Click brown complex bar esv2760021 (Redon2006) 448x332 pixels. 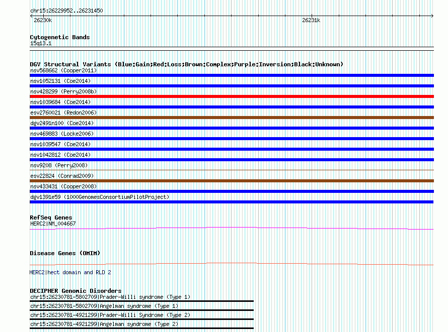(232, 118)
